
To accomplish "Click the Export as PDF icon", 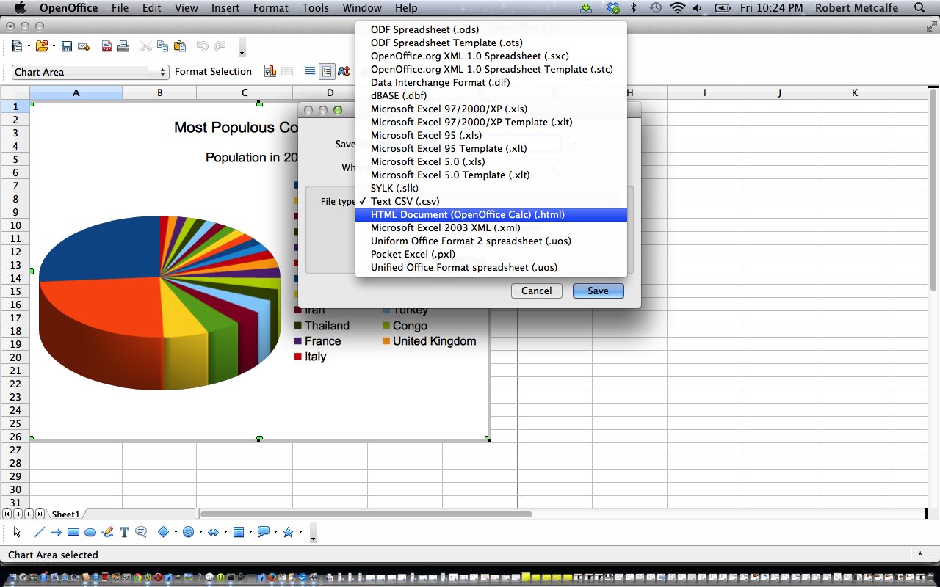I will tap(107, 46).
